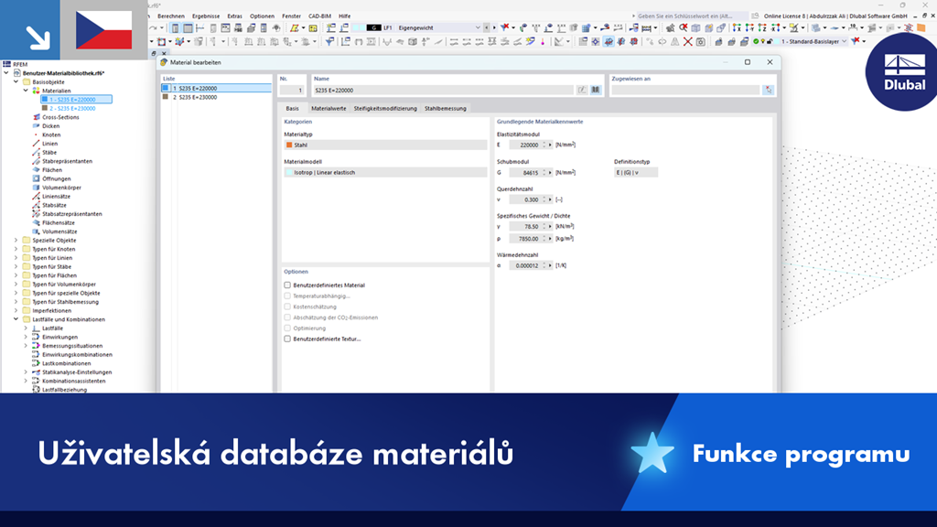Click the Elastizitätsmodul E value field
Screen dimensions: 937x527
pyautogui.click(x=526, y=145)
